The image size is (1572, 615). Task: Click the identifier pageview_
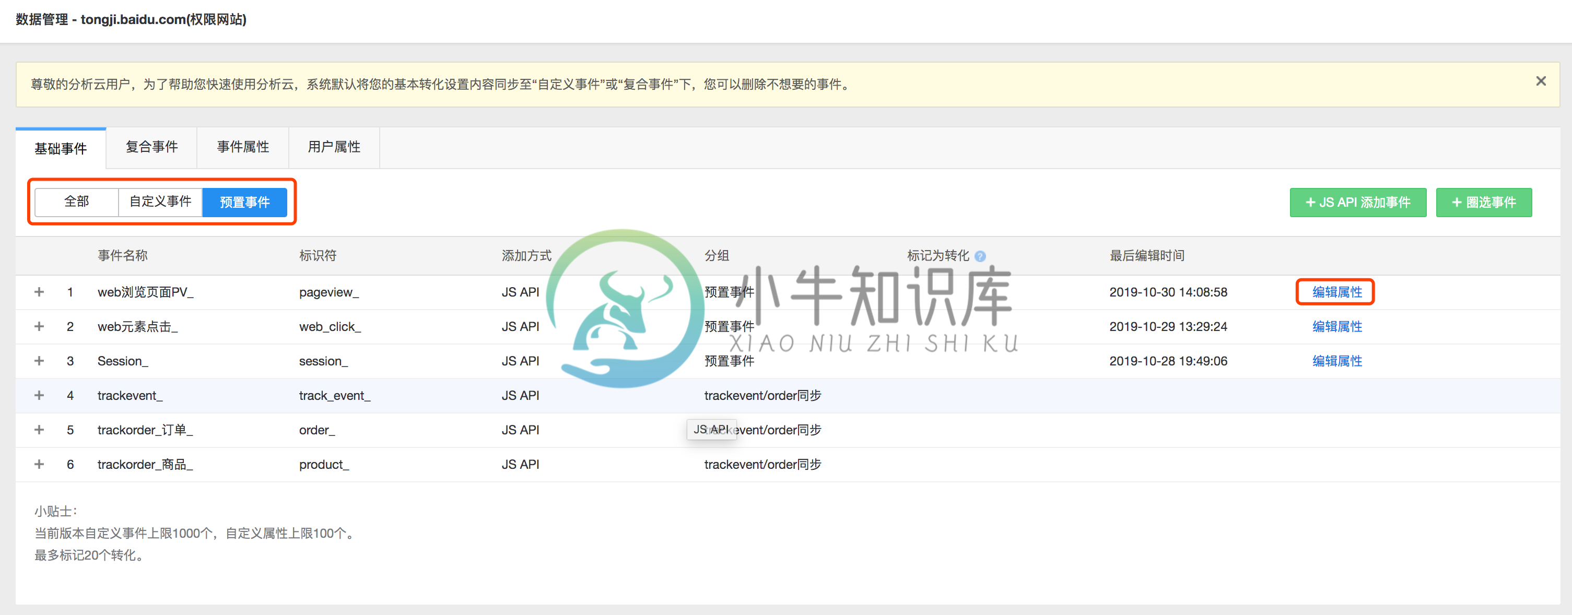click(329, 292)
